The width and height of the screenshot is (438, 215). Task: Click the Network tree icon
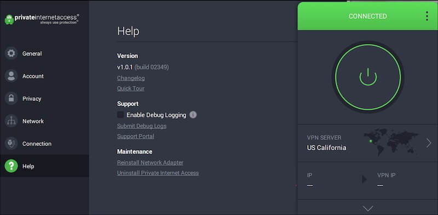coord(11,121)
